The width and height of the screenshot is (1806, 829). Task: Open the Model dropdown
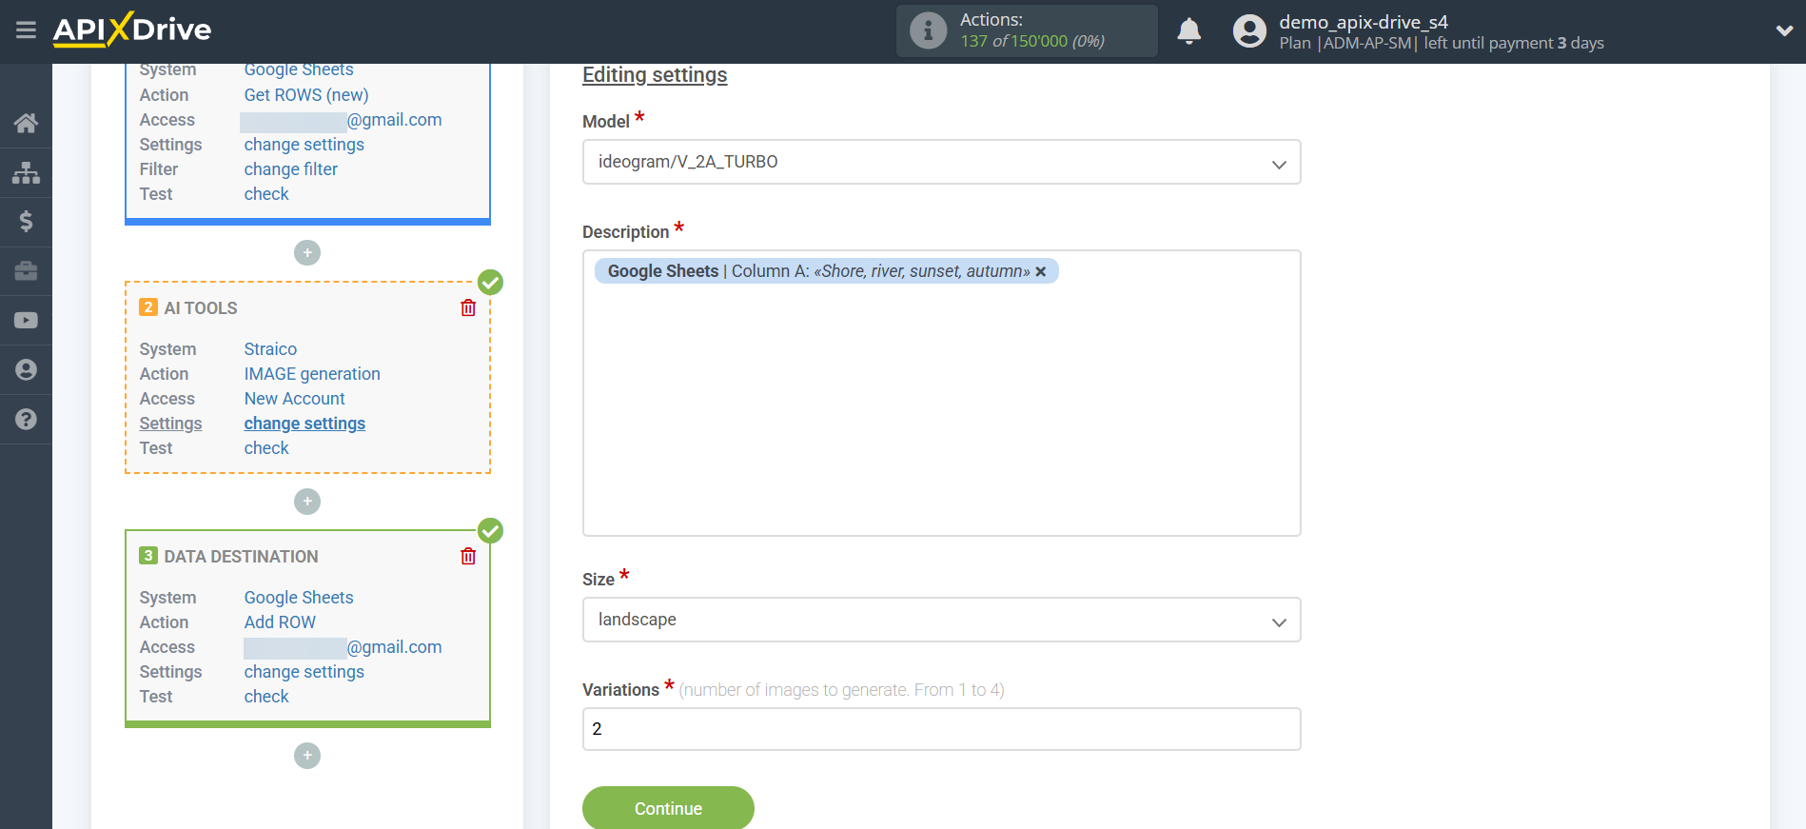(941, 163)
